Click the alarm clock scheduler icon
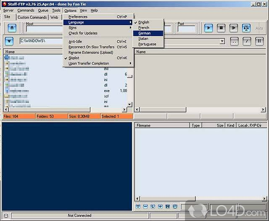Viewport: 269px width, 221px height. [x=174, y=207]
